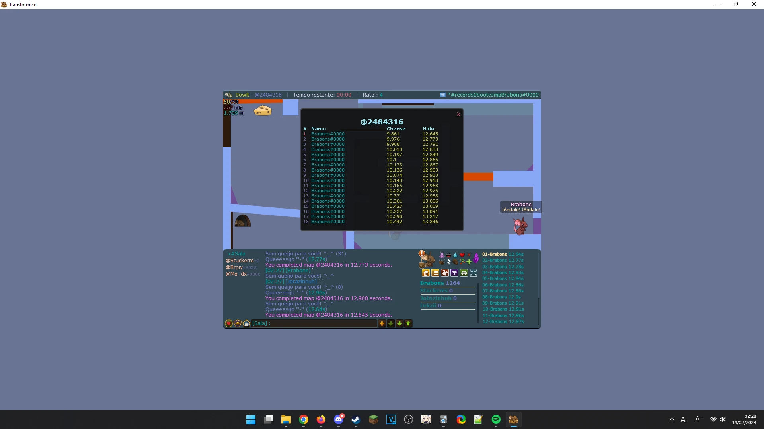Open the list menu icon
Image resolution: width=764 pixels, height=429 pixels.
click(x=435, y=273)
